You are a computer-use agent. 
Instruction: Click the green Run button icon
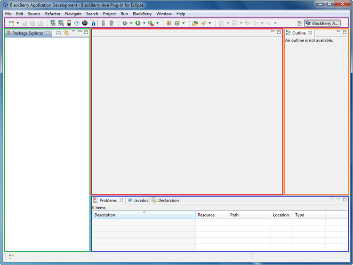(138, 23)
